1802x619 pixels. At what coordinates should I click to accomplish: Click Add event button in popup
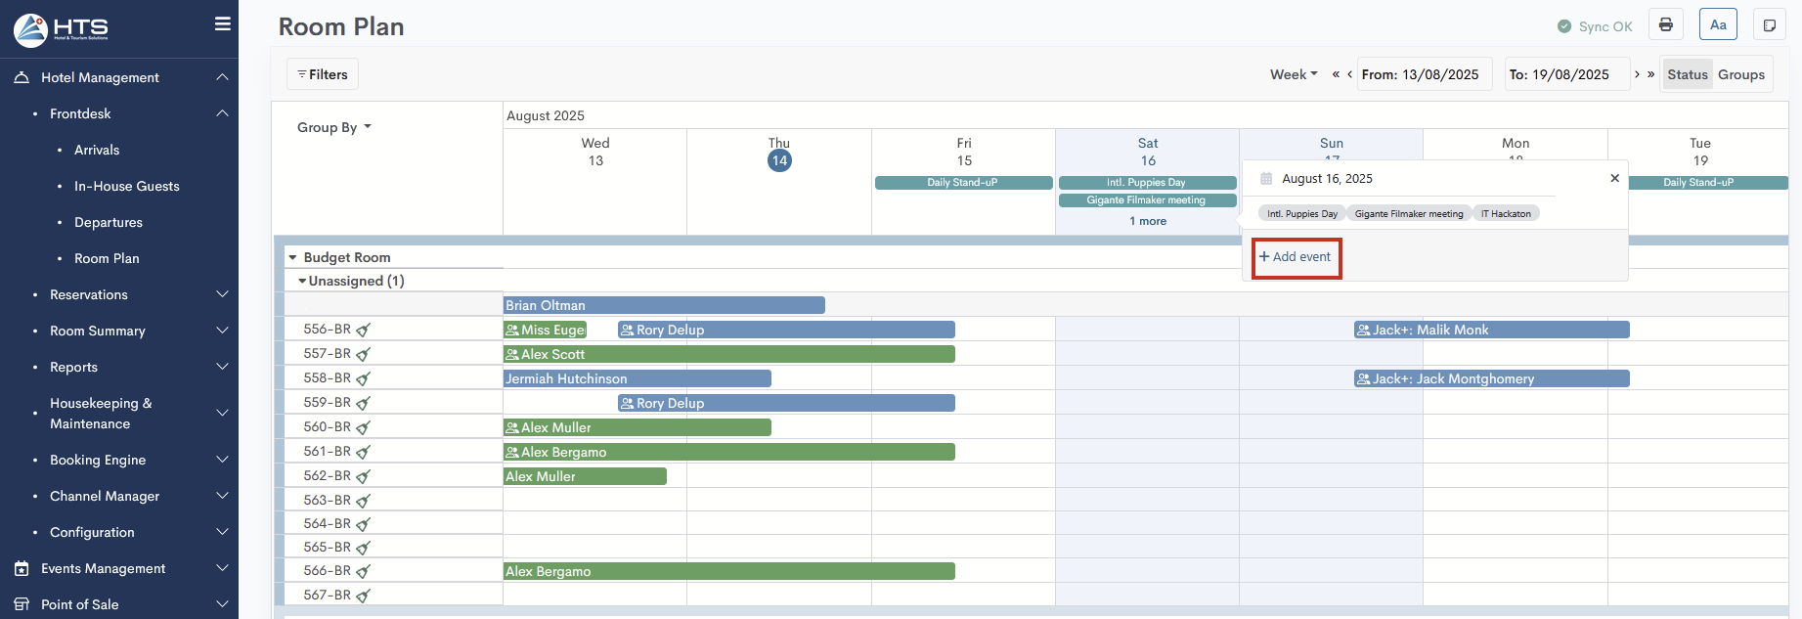1296,257
